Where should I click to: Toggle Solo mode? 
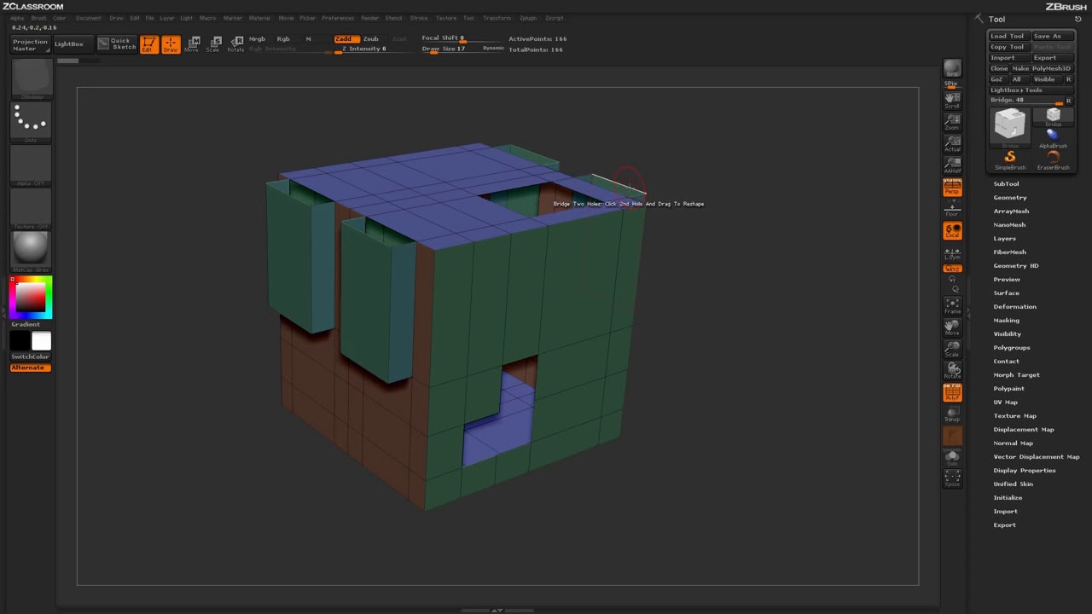[x=952, y=458]
